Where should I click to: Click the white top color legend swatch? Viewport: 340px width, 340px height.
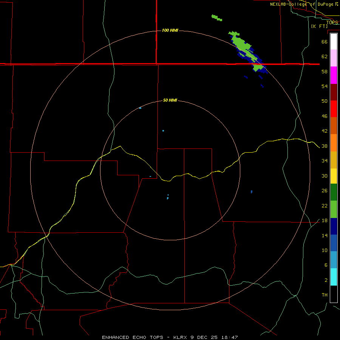point(334,42)
